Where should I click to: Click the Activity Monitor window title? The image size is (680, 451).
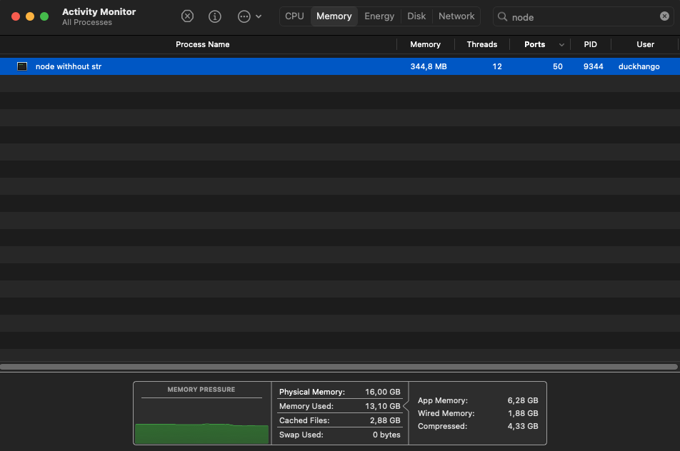click(99, 11)
